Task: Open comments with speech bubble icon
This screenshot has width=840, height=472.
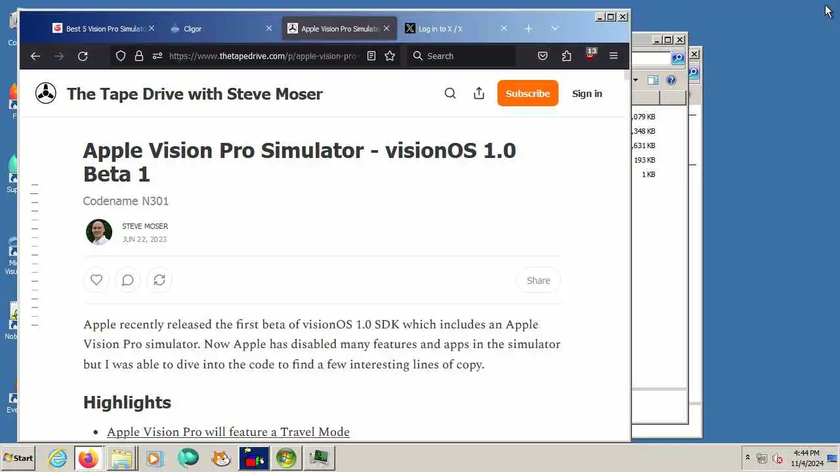Action: (128, 280)
